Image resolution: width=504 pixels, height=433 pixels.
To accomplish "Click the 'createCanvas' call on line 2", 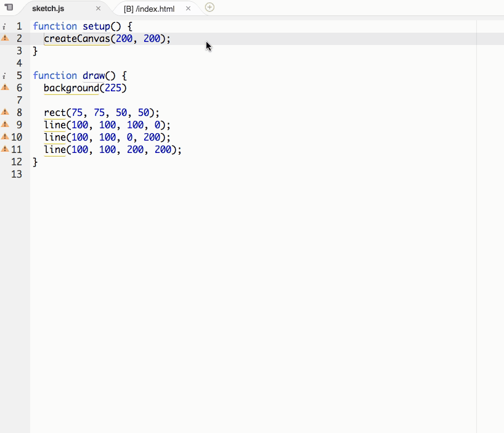I will [x=77, y=39].
